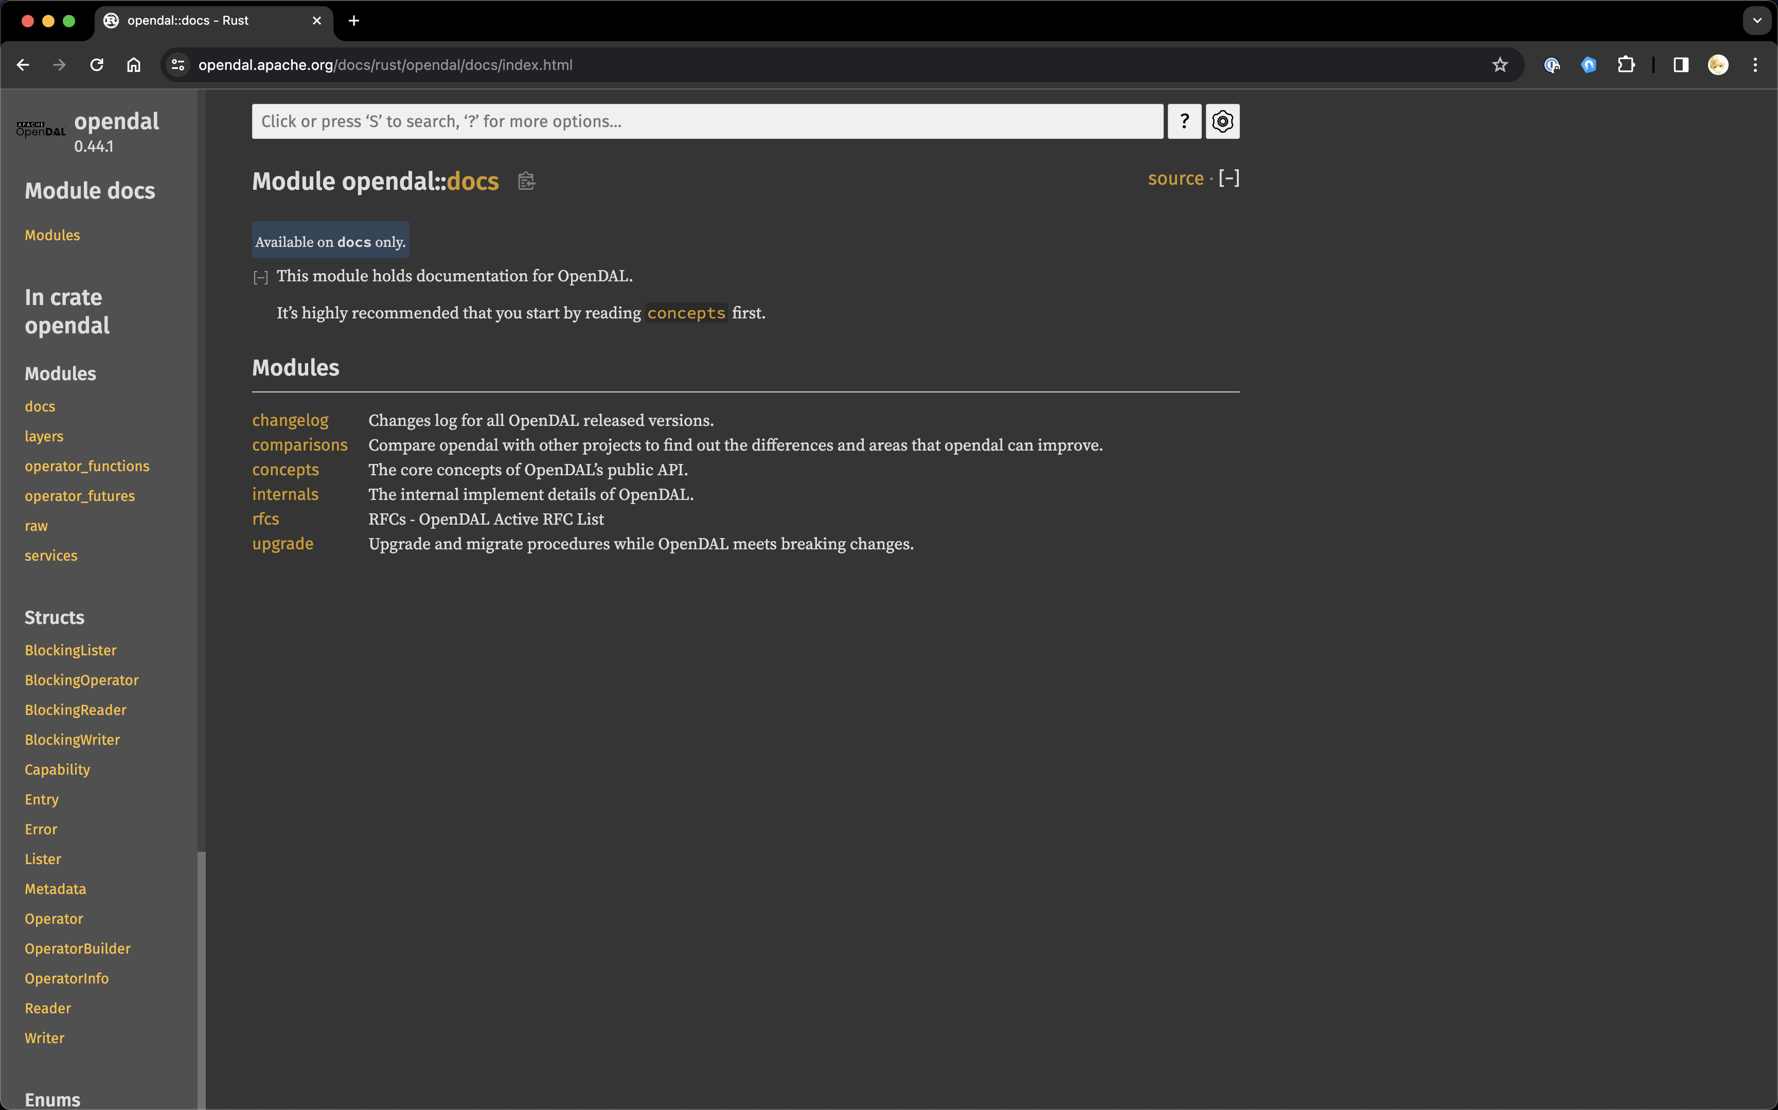Click the opendal crate name in sidebar

coord(116,121)
